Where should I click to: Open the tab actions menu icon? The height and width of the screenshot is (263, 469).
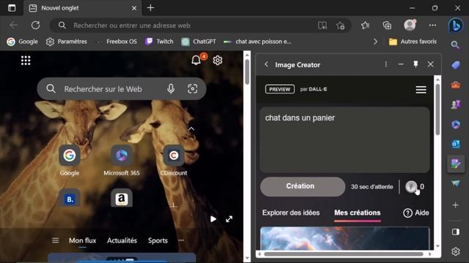[12, 8]
